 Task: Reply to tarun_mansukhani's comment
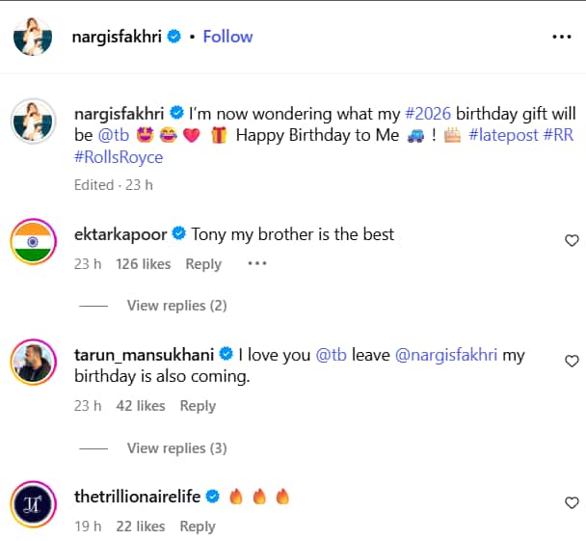coord(198,406)
